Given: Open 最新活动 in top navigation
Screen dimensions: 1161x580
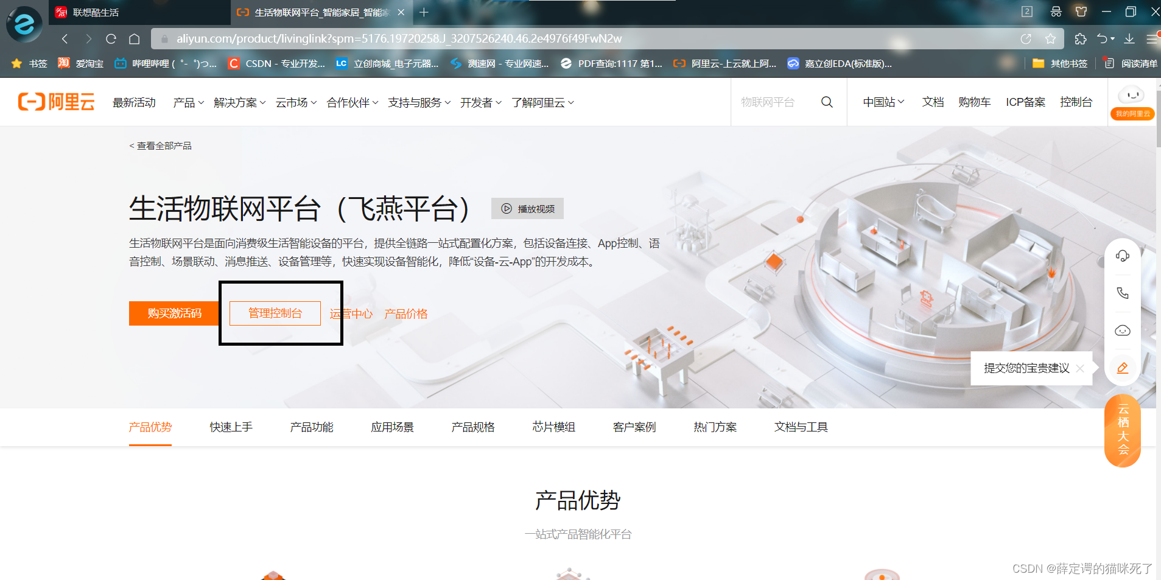Looking at the screenshot, I should pos(134,103).
